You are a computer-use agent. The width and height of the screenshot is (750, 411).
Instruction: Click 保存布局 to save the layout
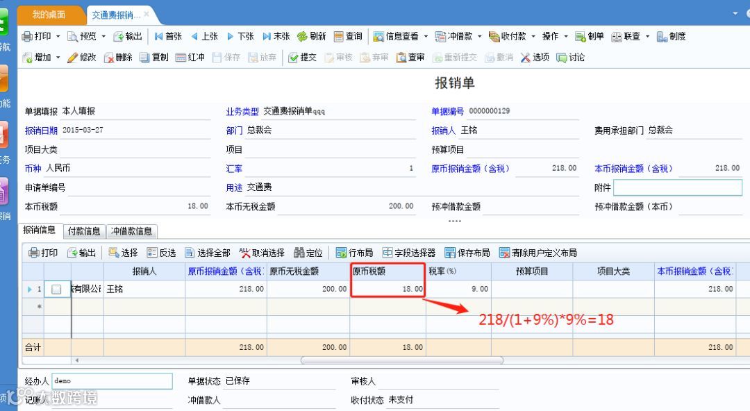pyautogui.click(x=467, y=253)
